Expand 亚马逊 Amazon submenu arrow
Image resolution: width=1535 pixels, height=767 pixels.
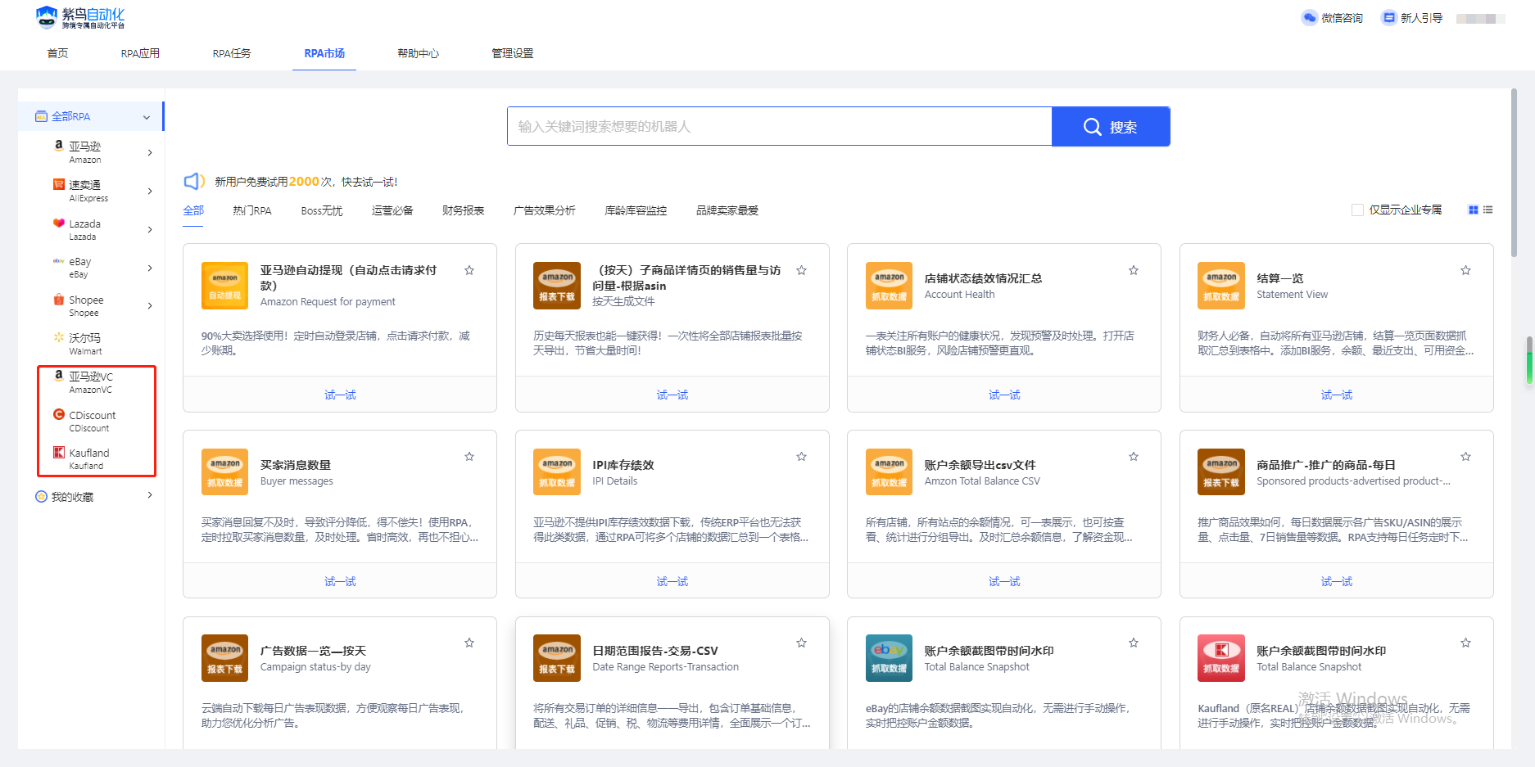pyautogui.click(x=150, y=152)
